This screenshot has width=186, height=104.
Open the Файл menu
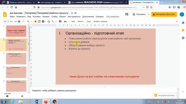coord(12,17)
